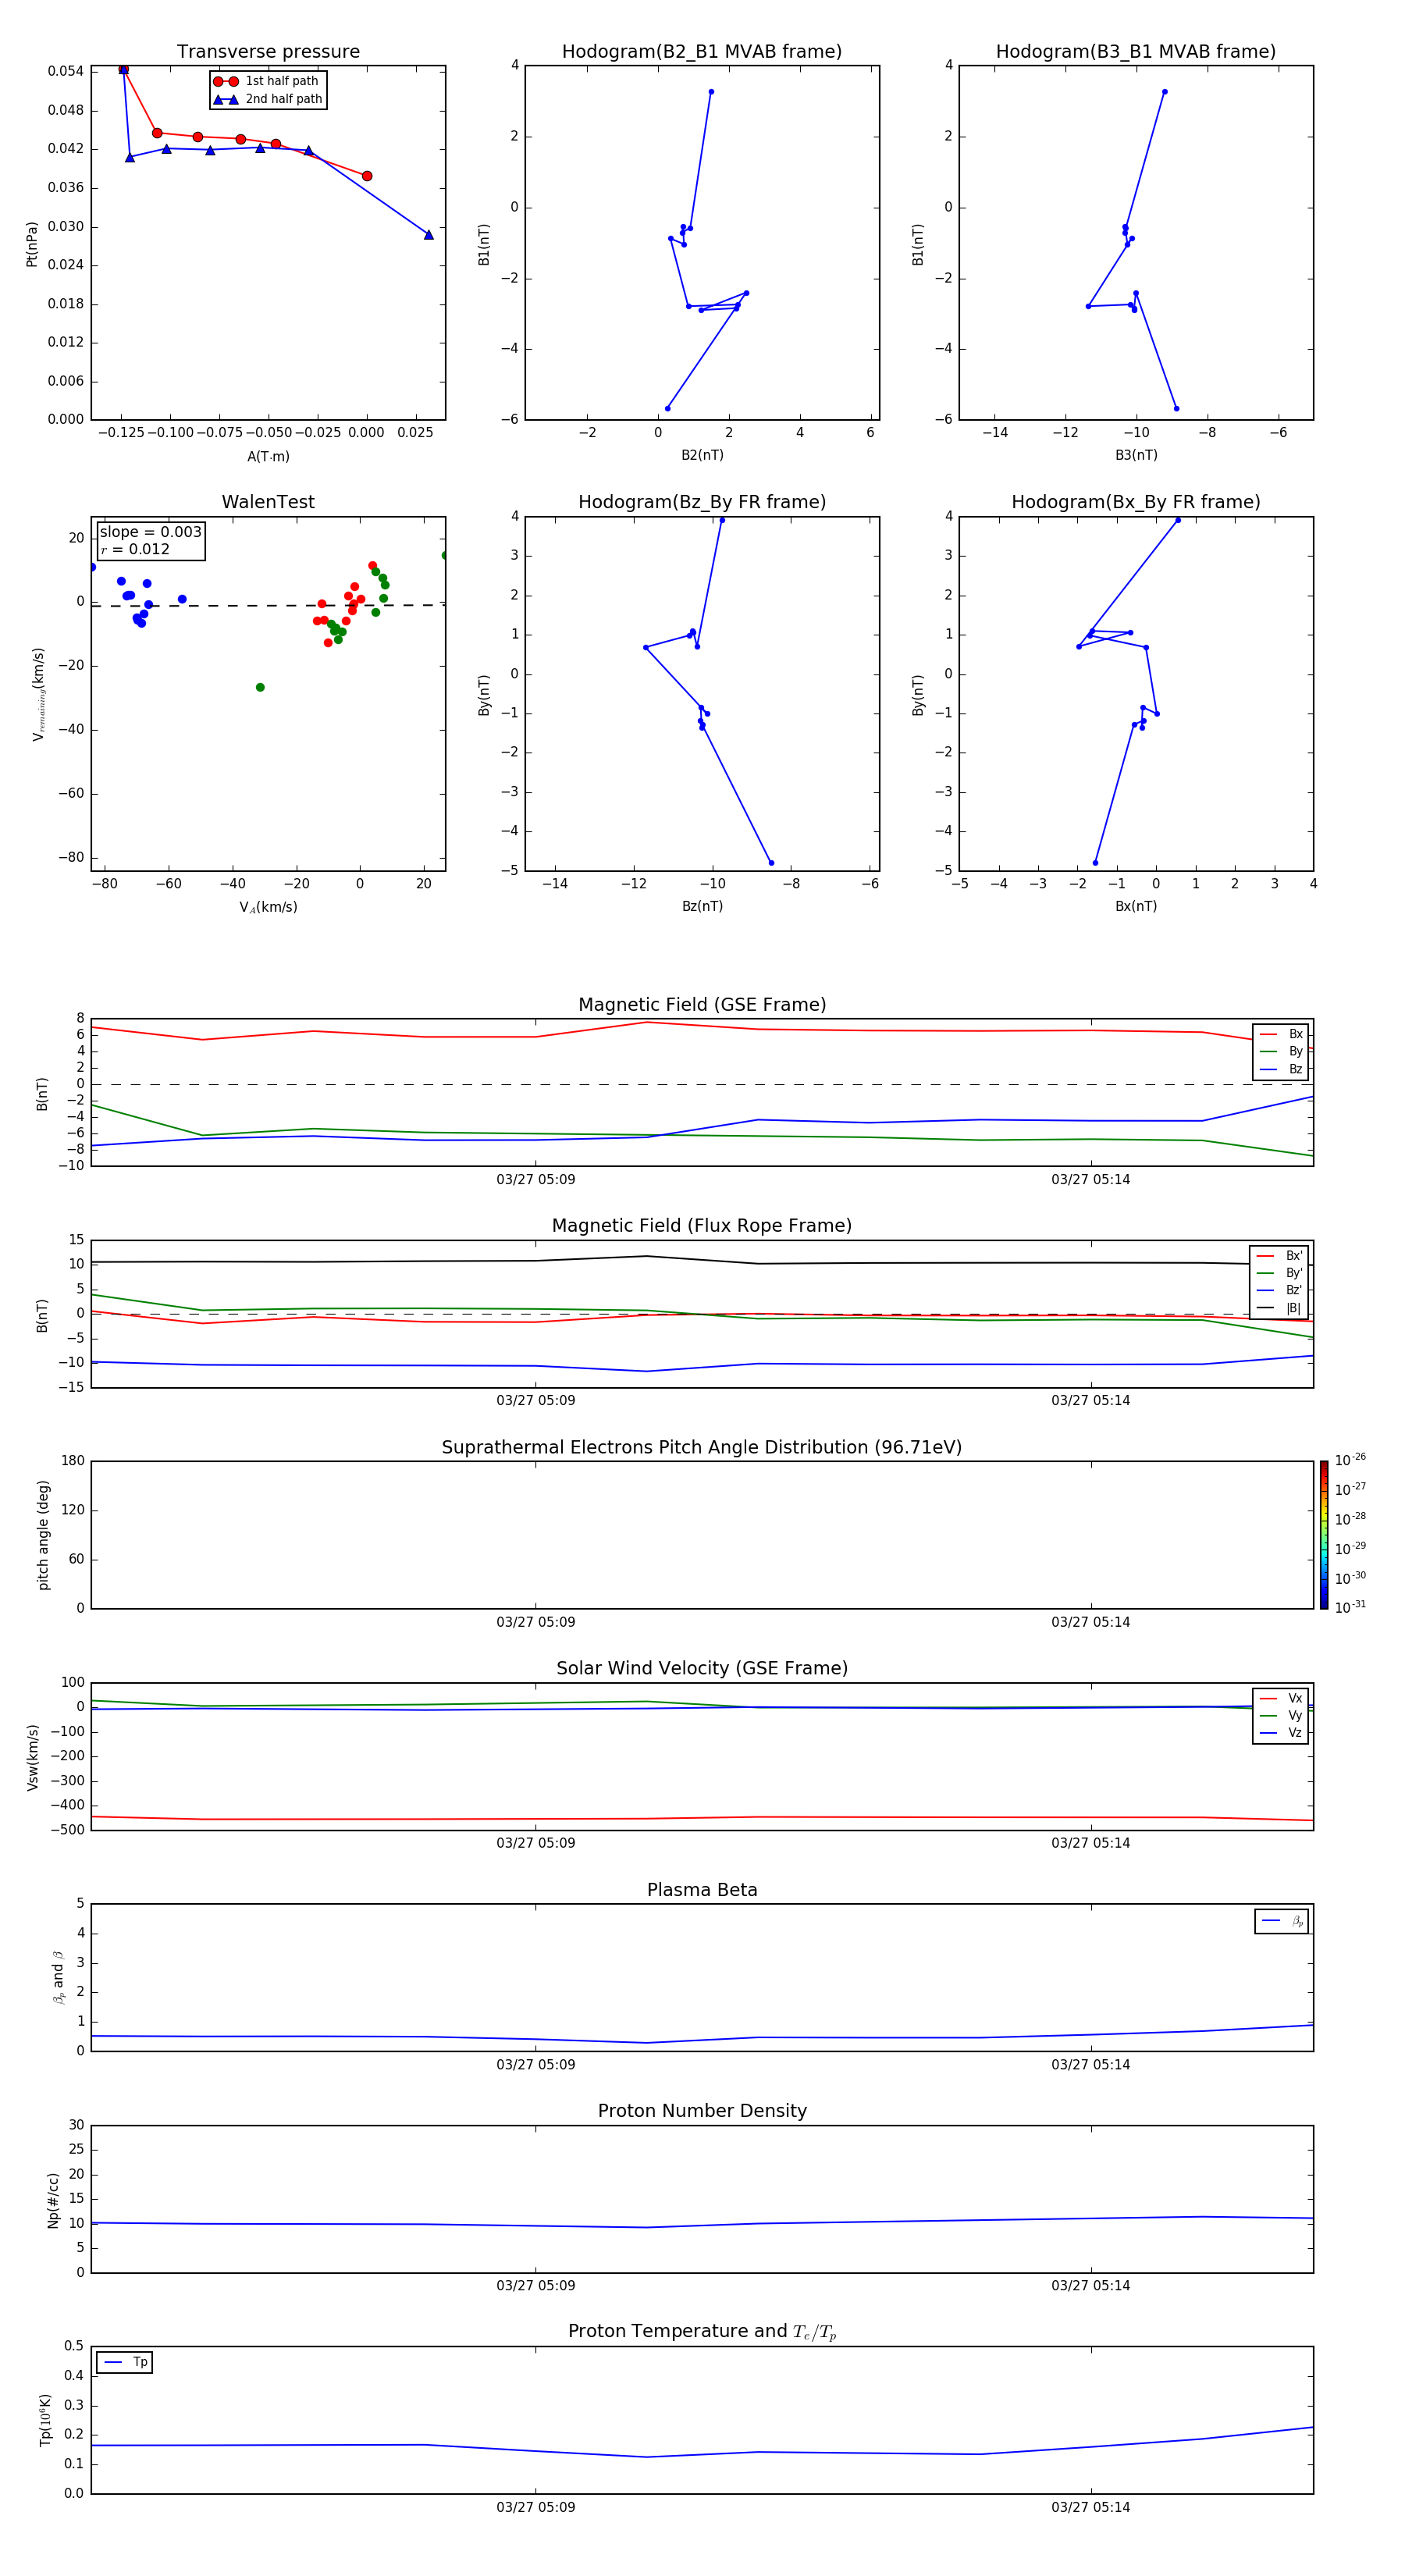1405x2576 pixels.
Task: Click the colorbar label 10^-31
Action: tap(1350, 1607)
